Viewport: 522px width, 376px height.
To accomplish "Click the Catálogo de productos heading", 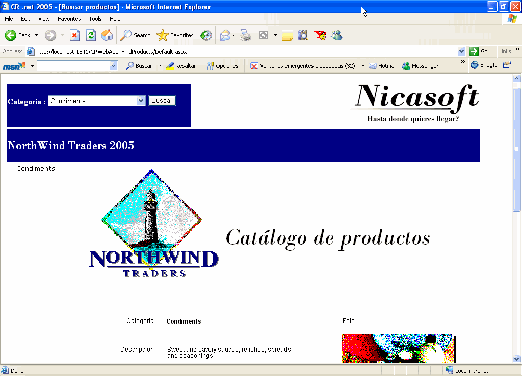I will 328,238.
